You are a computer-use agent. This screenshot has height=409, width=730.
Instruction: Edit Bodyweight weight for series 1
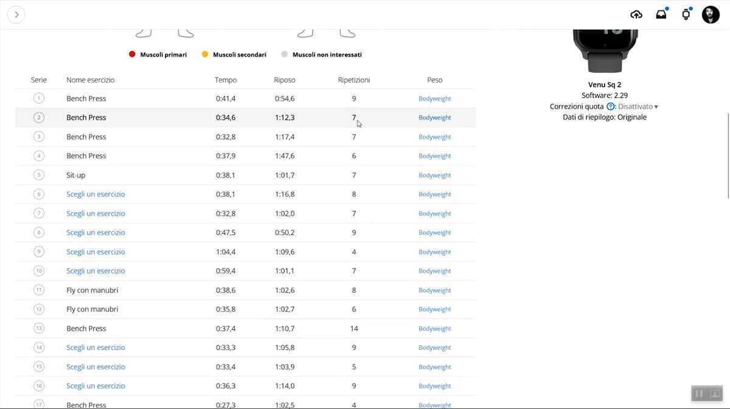[x=434, y=98]
